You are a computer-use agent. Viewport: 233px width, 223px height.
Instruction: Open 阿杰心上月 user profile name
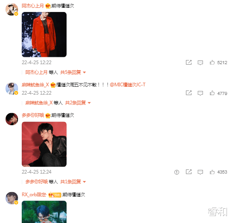click(33, 6)
